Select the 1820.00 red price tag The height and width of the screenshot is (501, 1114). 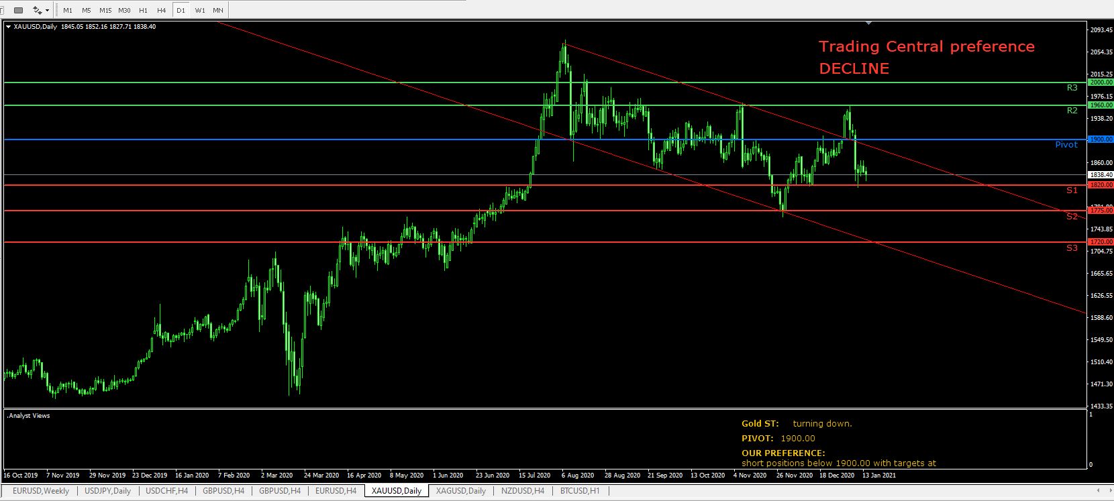tap(1101, 185)
